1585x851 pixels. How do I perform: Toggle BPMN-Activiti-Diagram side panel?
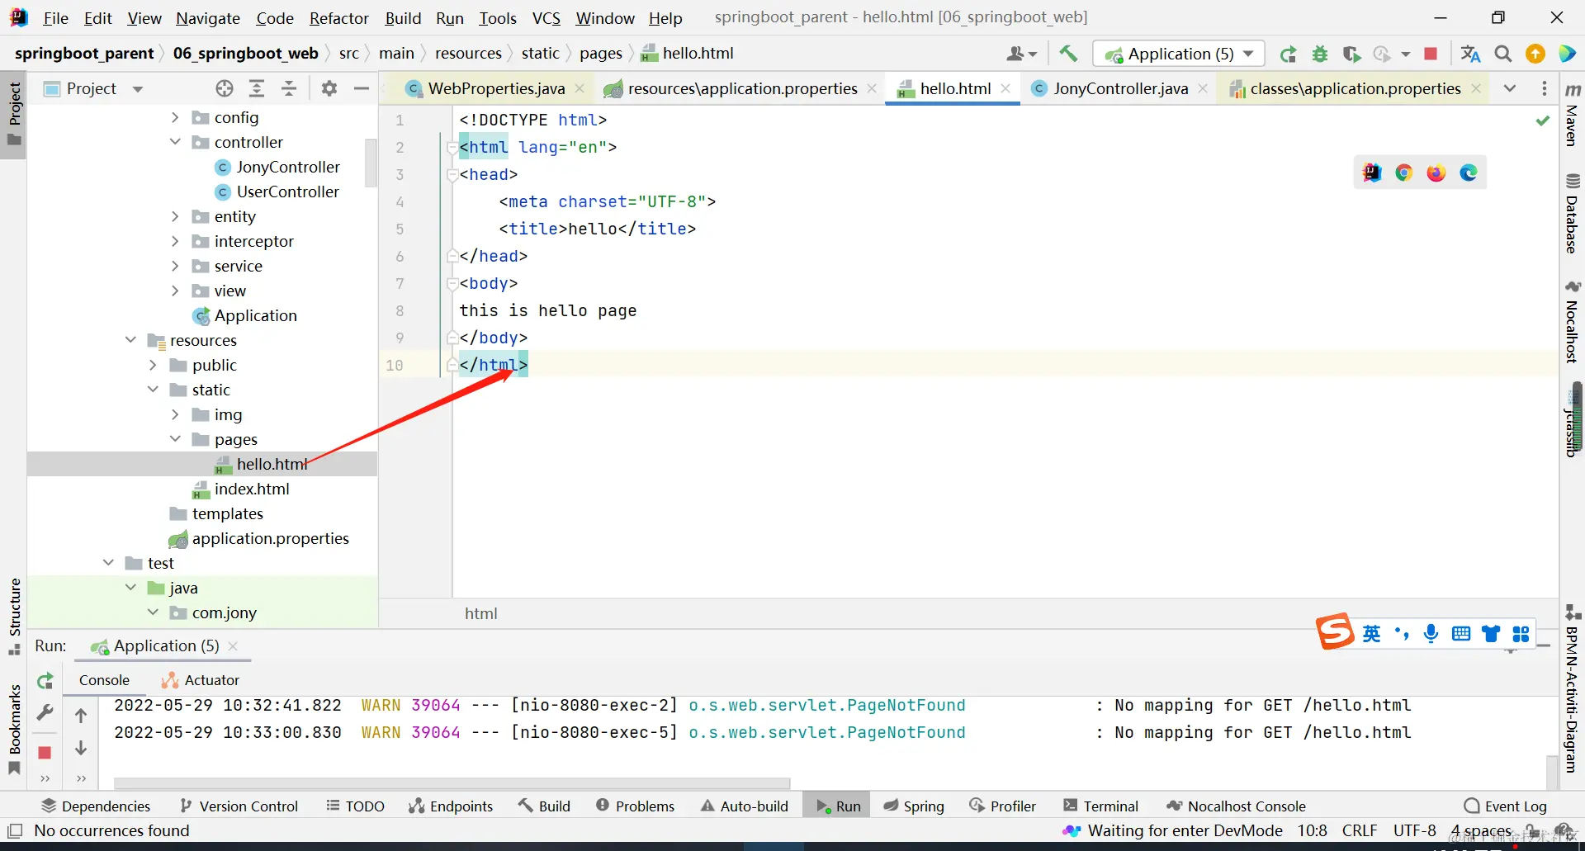(1573, 690)
